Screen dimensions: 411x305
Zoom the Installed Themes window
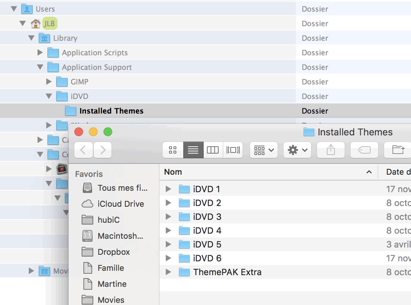click(x=108, y=132)
